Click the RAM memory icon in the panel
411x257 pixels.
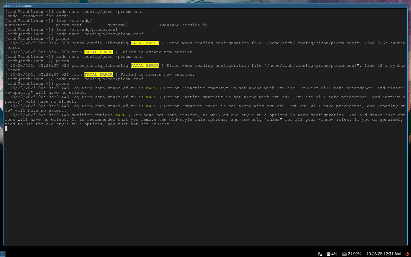coord(344,254)
